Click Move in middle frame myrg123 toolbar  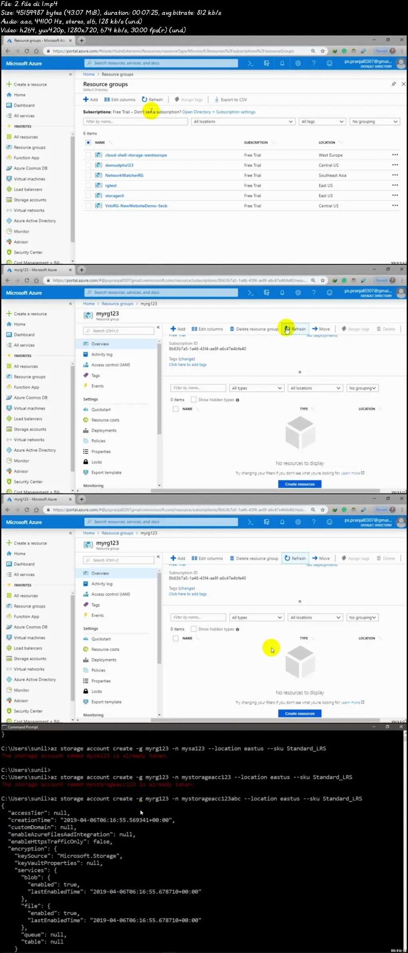tap(321, 329)
